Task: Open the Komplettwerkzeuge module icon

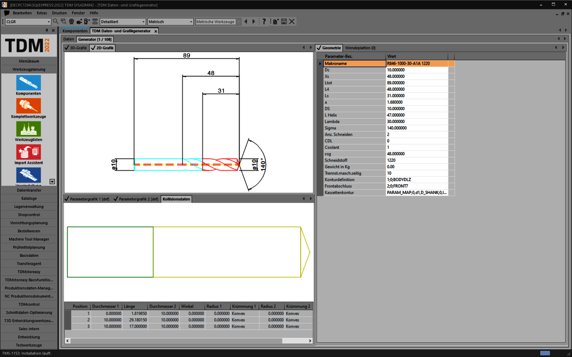Action: tap(28, 106)
